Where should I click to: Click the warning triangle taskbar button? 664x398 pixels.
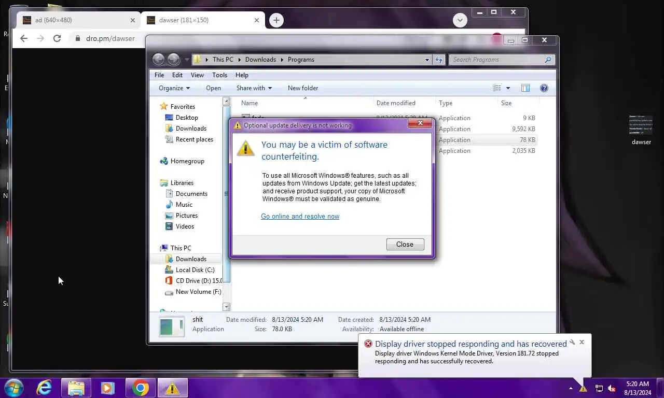pos(172,388)
